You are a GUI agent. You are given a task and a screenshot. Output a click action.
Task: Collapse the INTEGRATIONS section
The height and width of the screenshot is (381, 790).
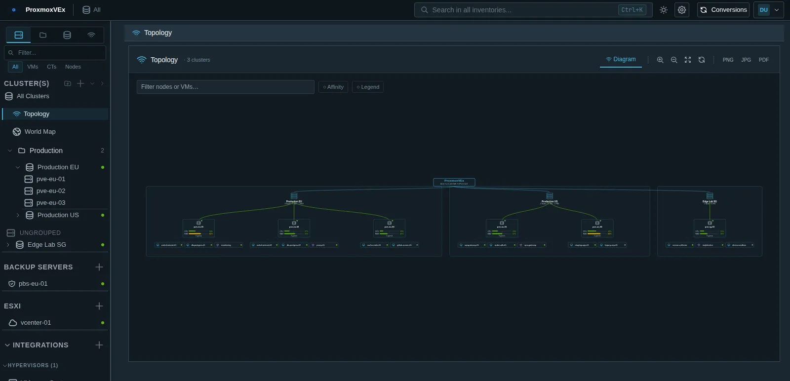7,345
